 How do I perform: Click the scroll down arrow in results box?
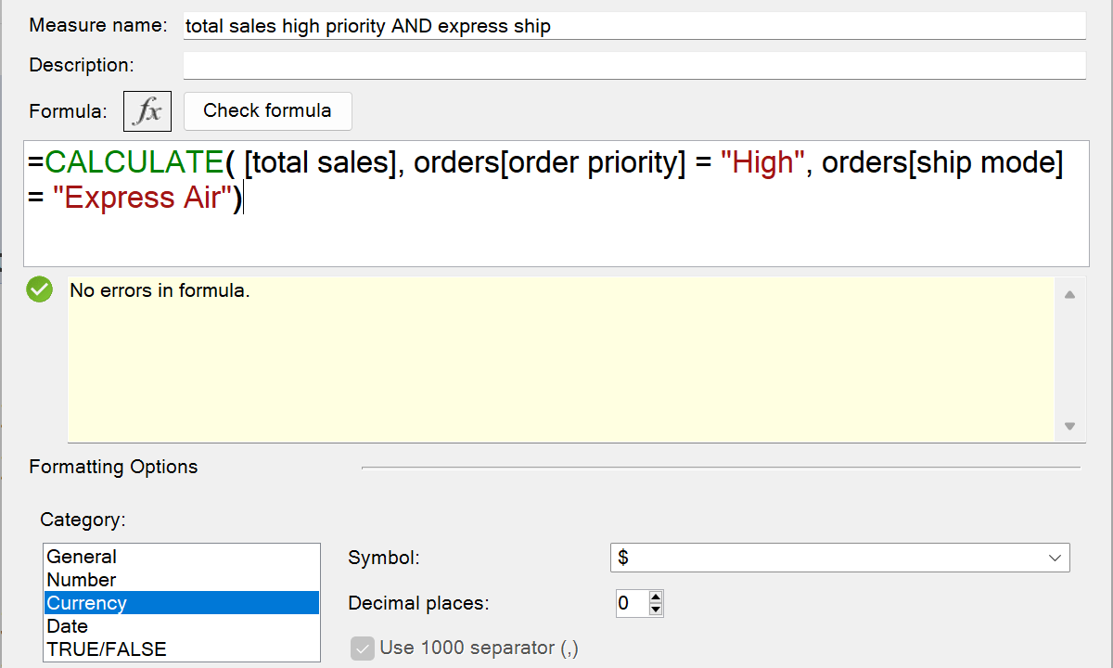[1069, 427]
